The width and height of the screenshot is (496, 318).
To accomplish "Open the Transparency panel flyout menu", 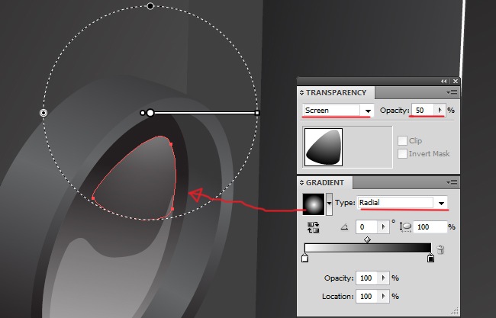I will tap(452, 92).
